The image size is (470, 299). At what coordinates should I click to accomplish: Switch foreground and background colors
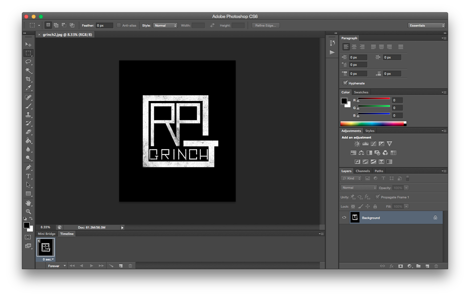[31, 219]
